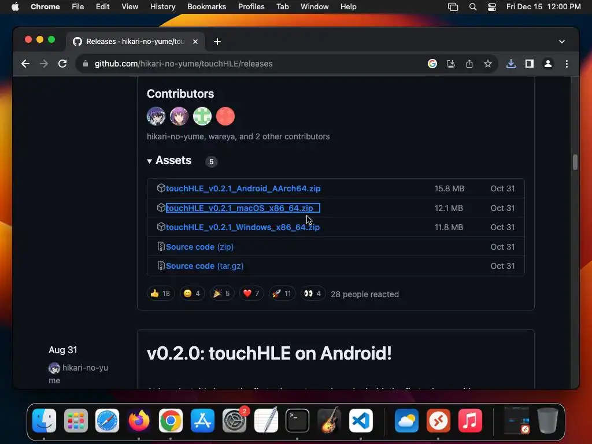Open Spotlight search in menu bar

[473, 7]
